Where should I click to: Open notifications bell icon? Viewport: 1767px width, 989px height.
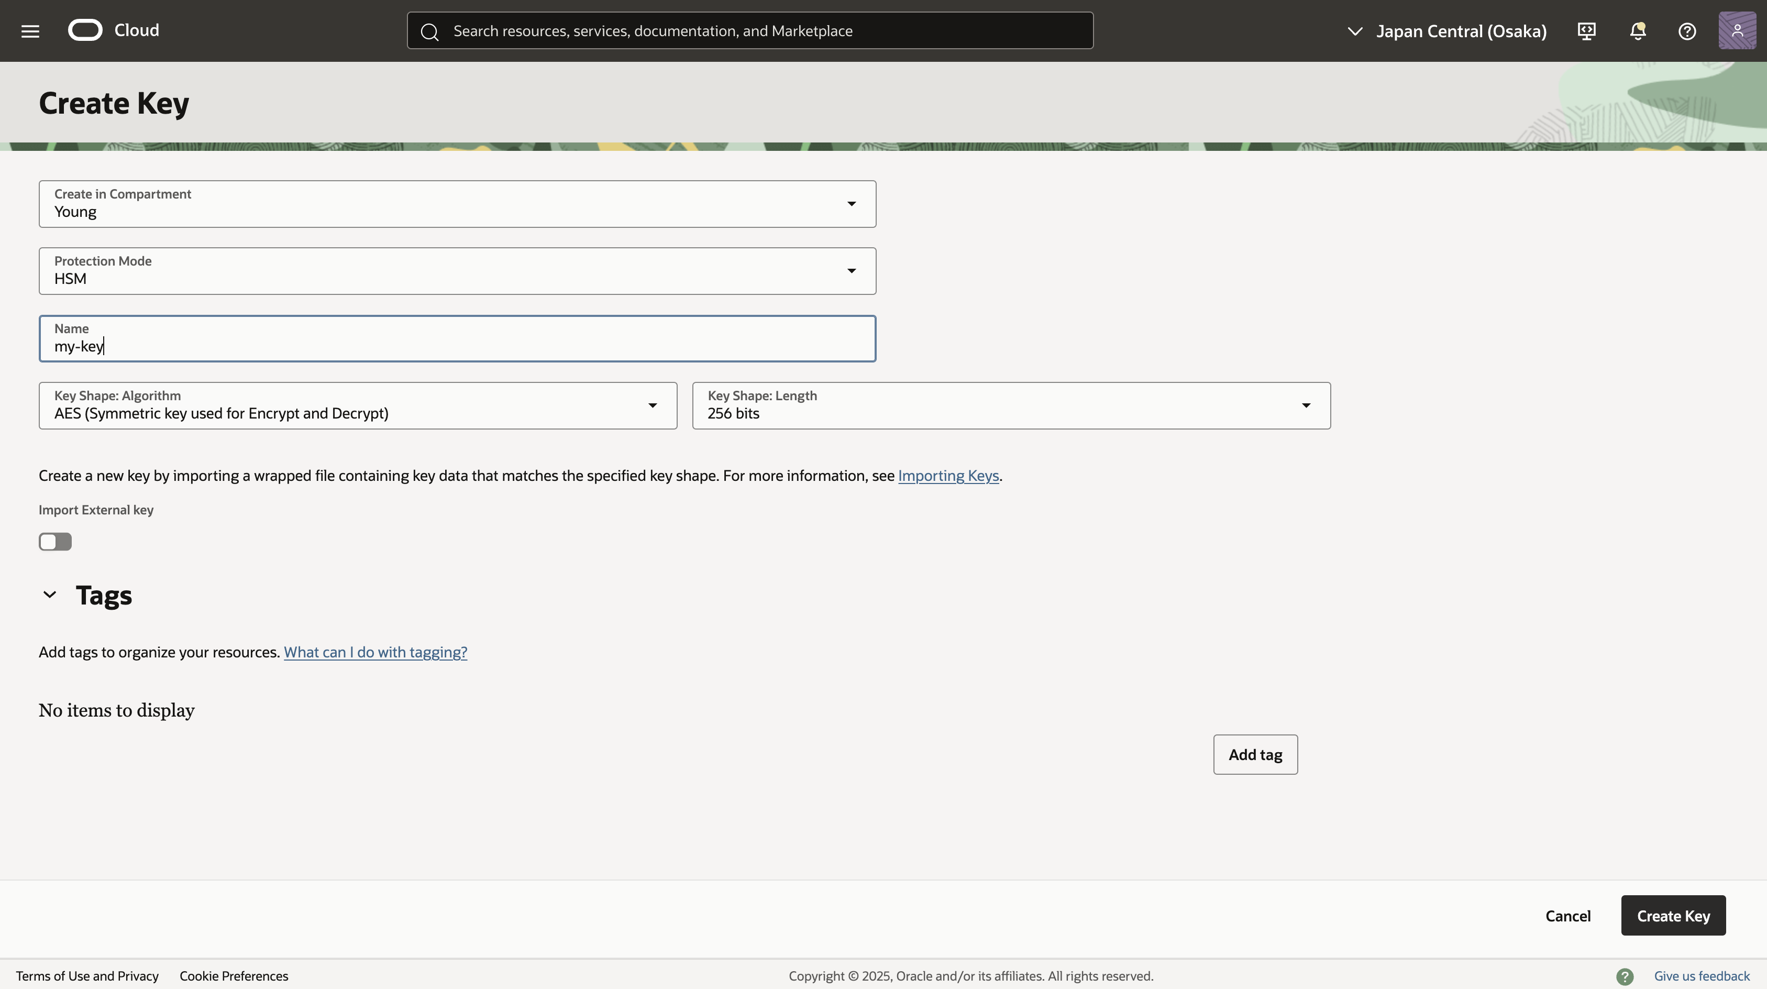(1637, 31)
